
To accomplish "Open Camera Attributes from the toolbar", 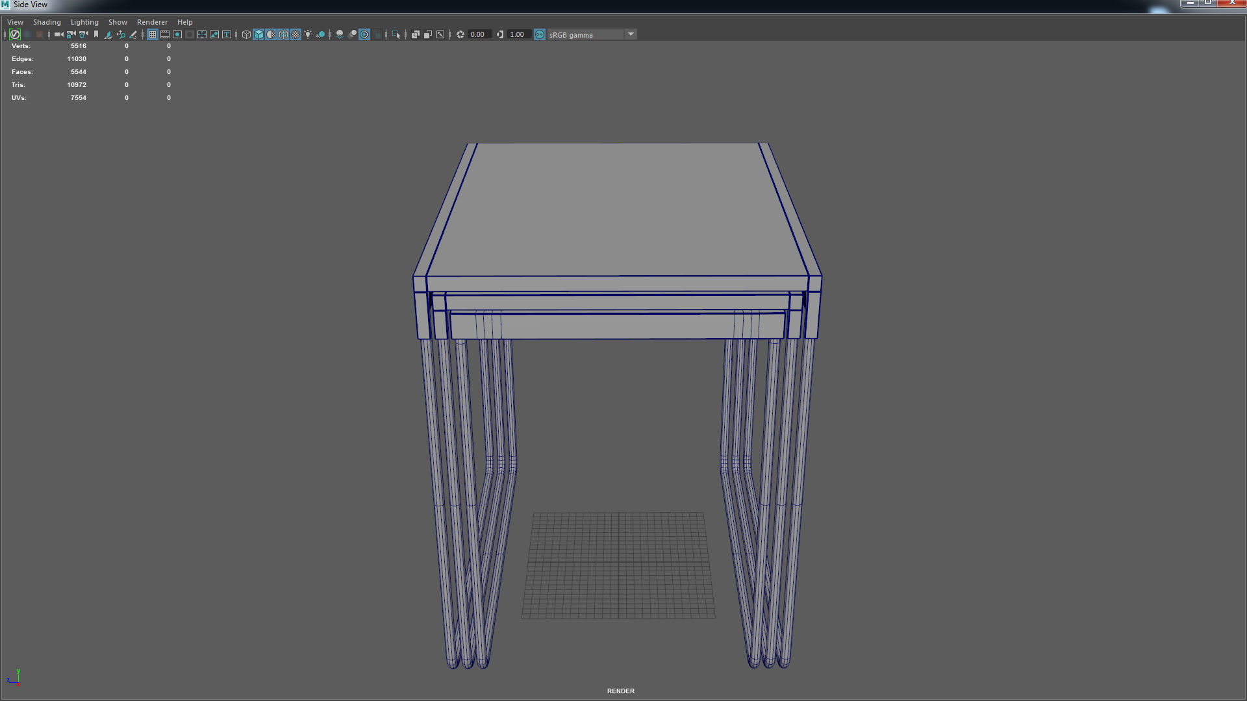I will (x=83, y=34).
